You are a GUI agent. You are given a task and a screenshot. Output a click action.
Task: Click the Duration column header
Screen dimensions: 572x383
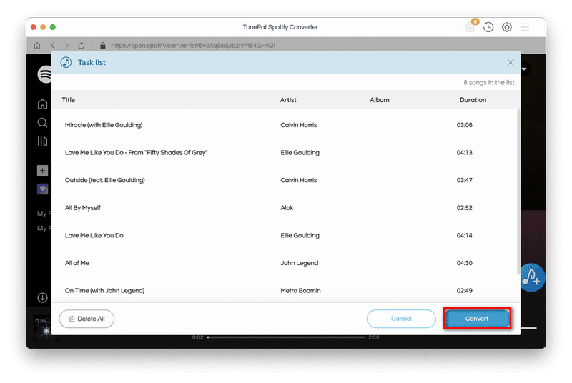click(473, 100)
